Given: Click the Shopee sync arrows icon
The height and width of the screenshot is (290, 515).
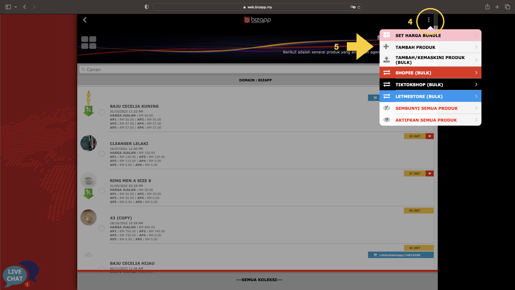Looking at the screenshot, I should click(x=387, y=73).
